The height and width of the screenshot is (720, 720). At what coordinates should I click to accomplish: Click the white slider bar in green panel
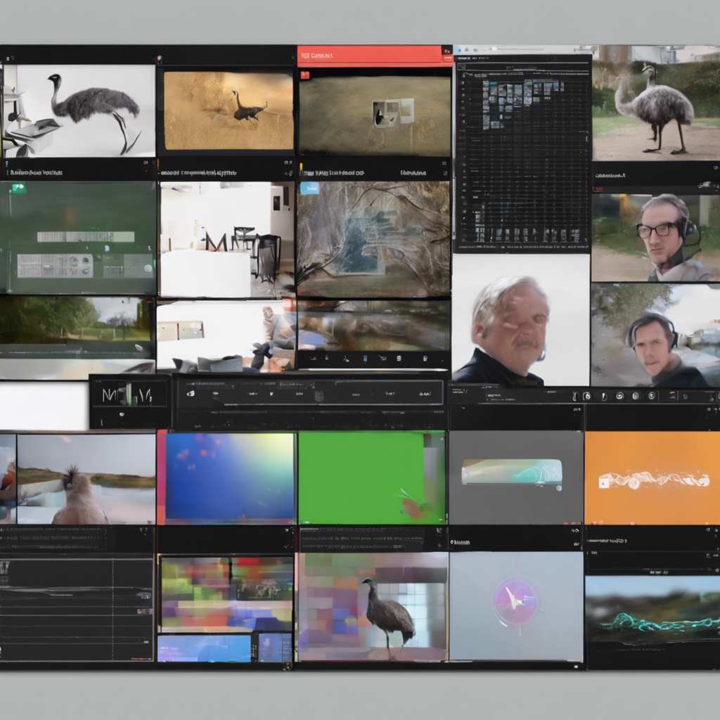[85, 237]
